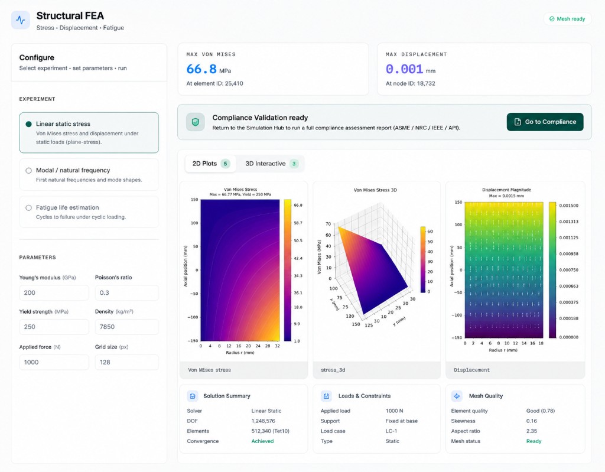Click the Poisson's ratio input field
The width and height of the screenshot is (605, 472).
click(x=126, y=293)
